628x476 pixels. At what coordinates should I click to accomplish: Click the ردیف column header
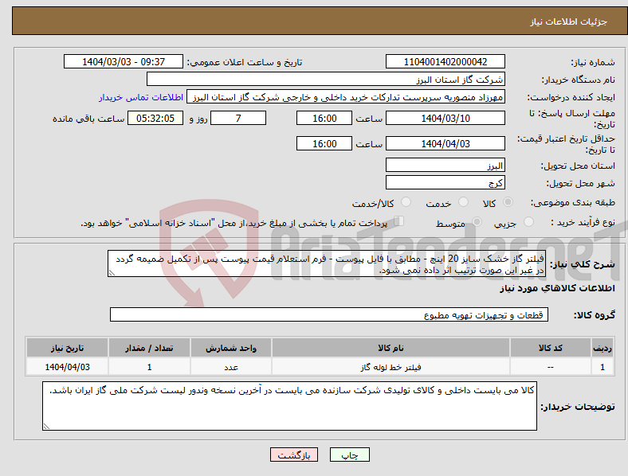point(602,348)
